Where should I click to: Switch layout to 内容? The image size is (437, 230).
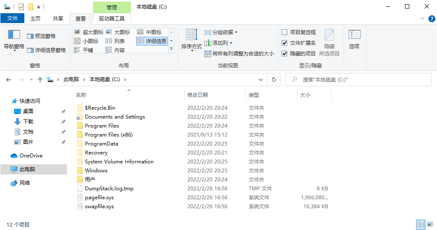(115, 50)
